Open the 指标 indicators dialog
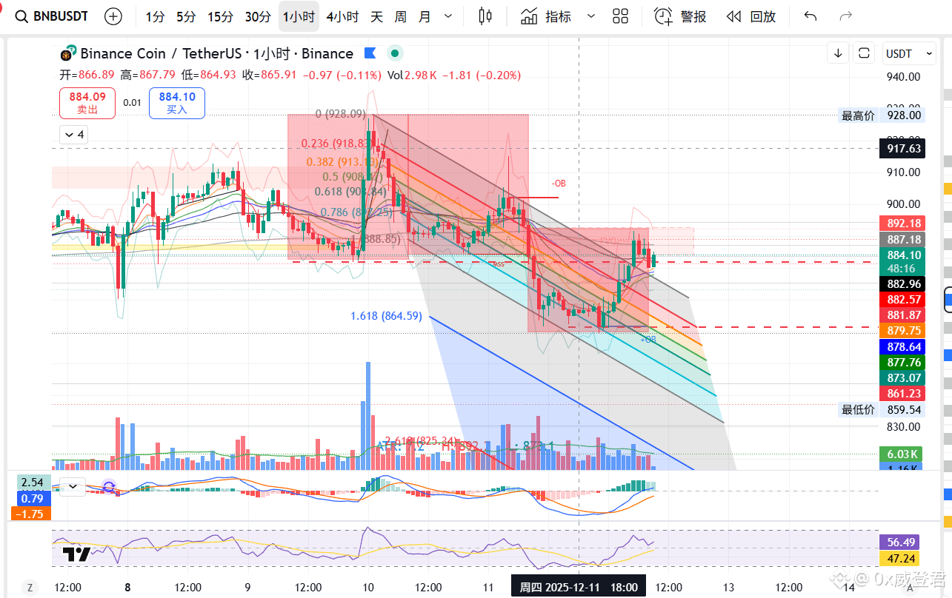 coord(546,16)
